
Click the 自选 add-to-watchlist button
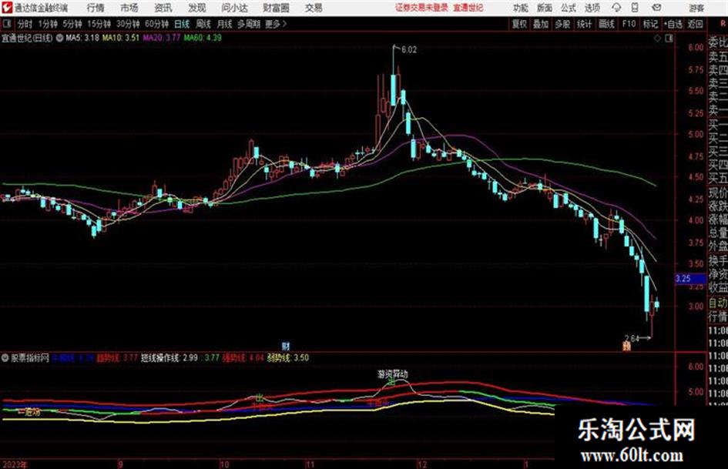673,24
